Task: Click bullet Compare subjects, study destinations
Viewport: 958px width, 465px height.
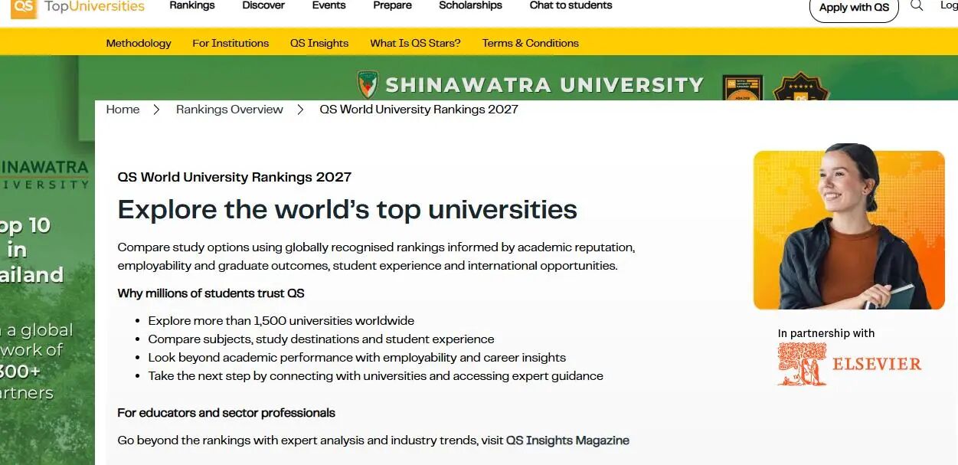Action: pos(321,339)
